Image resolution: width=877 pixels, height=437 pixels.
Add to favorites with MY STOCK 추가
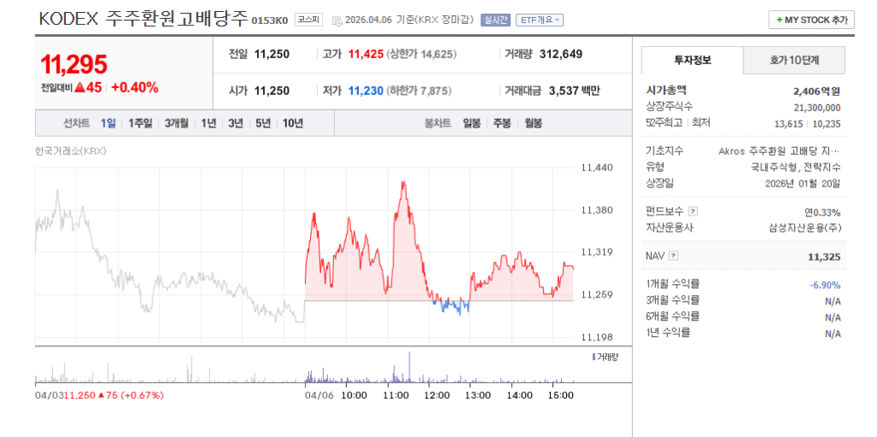coord(810,20)
